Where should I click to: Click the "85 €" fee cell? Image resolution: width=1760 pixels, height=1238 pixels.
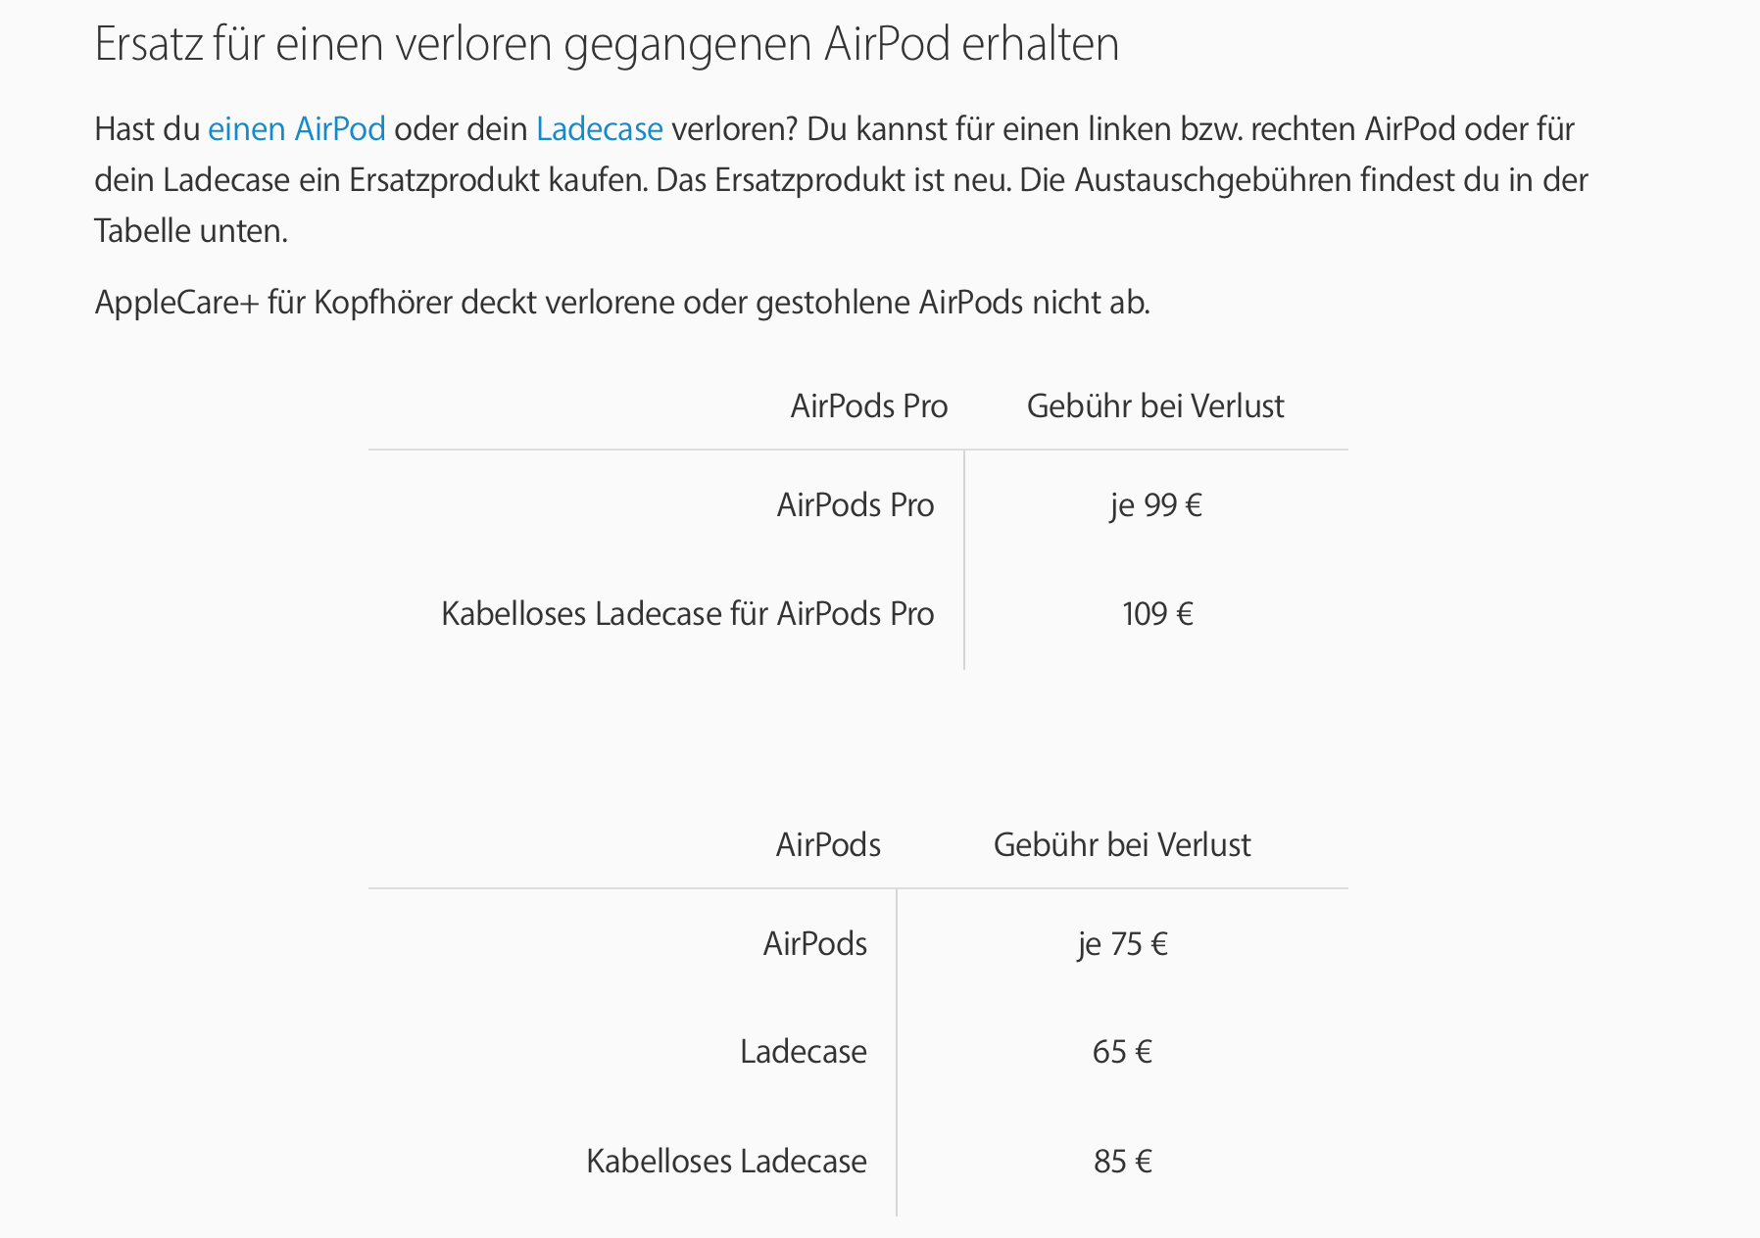[1122, 1162]
